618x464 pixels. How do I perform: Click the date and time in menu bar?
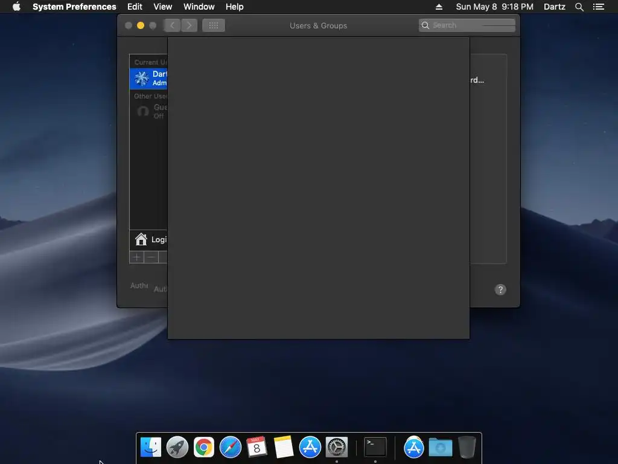[494, 7]
